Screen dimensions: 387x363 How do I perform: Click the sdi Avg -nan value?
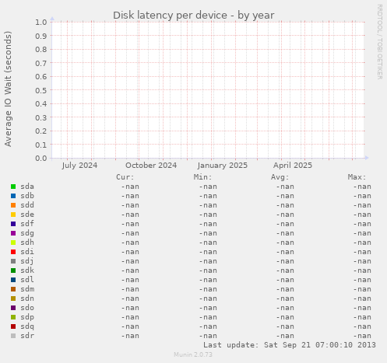[x=285, y=252]
